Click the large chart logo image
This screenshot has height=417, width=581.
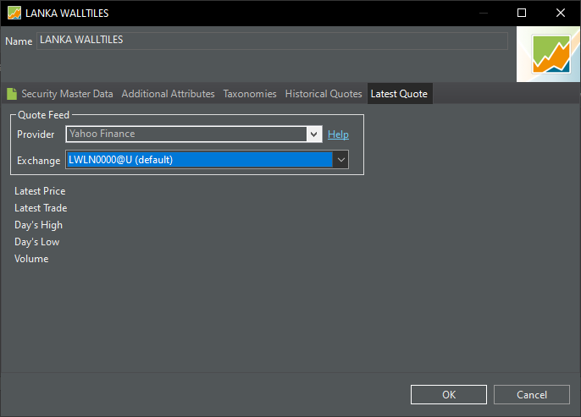pos(549,54)
